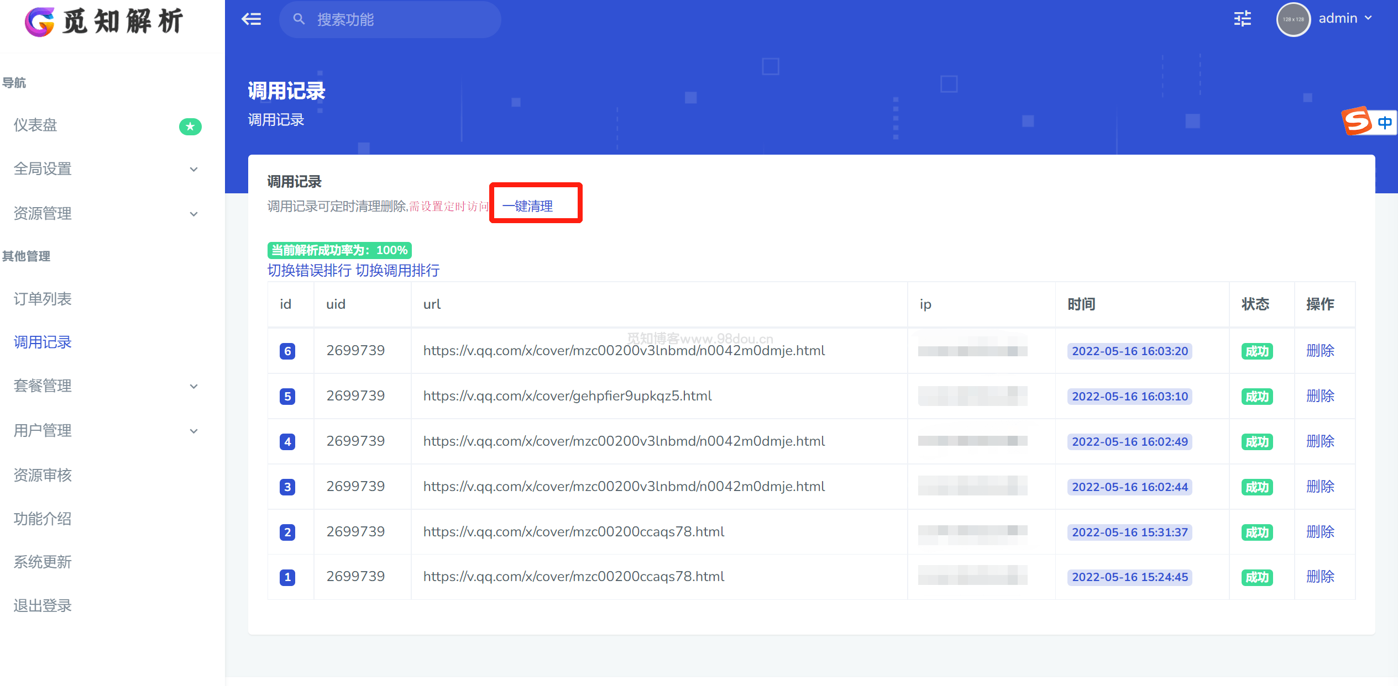The image size is (1398, 686).
Task: Click timestamp 2022-05-16 15:24:45
Action: pyautogui.click(x=1130, y=577)
